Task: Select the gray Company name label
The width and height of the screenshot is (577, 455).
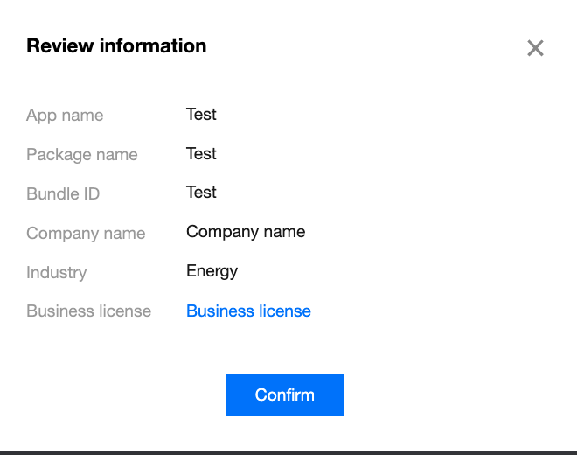Action: pyautogui.click(x=86, y=234)
